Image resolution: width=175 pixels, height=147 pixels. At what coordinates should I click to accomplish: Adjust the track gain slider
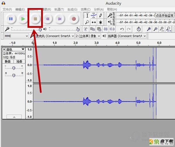pyautogui.click(x=14, y=68)
